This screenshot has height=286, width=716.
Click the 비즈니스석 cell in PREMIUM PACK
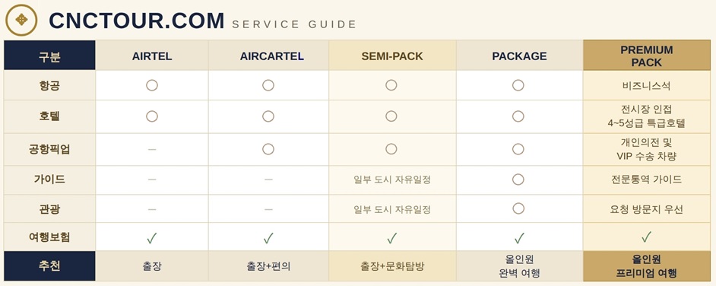tap(647, 85)
